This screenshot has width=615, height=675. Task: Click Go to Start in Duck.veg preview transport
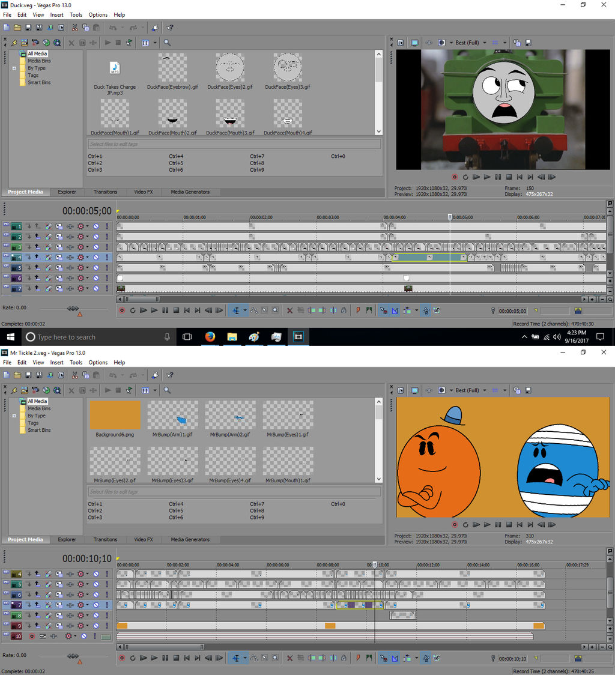(520, 177)
